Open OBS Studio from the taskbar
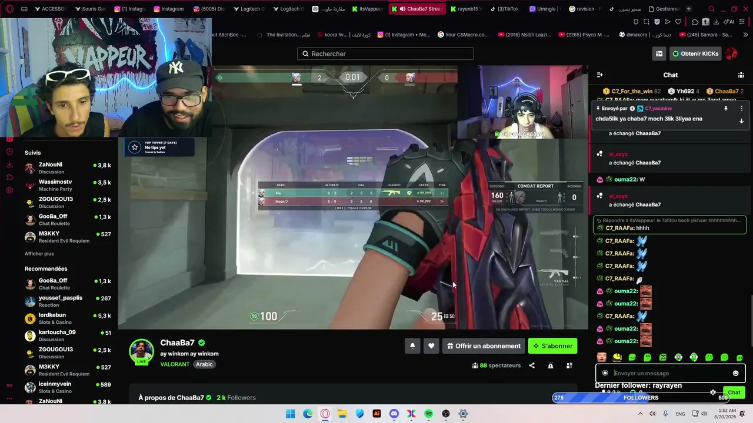Image resolution: width=753 pixels, height=423 pixels. (x=446, y=414)
